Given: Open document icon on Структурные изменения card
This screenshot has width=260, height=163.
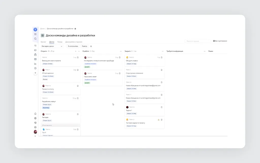Looking at the screenshot, I should (x=162, y=70).
